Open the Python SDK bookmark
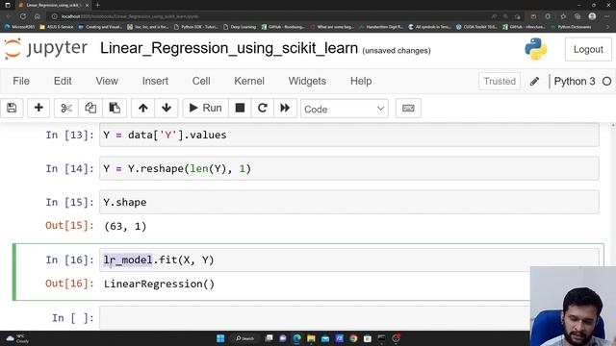The image size is (616, 346). (195, 27)
